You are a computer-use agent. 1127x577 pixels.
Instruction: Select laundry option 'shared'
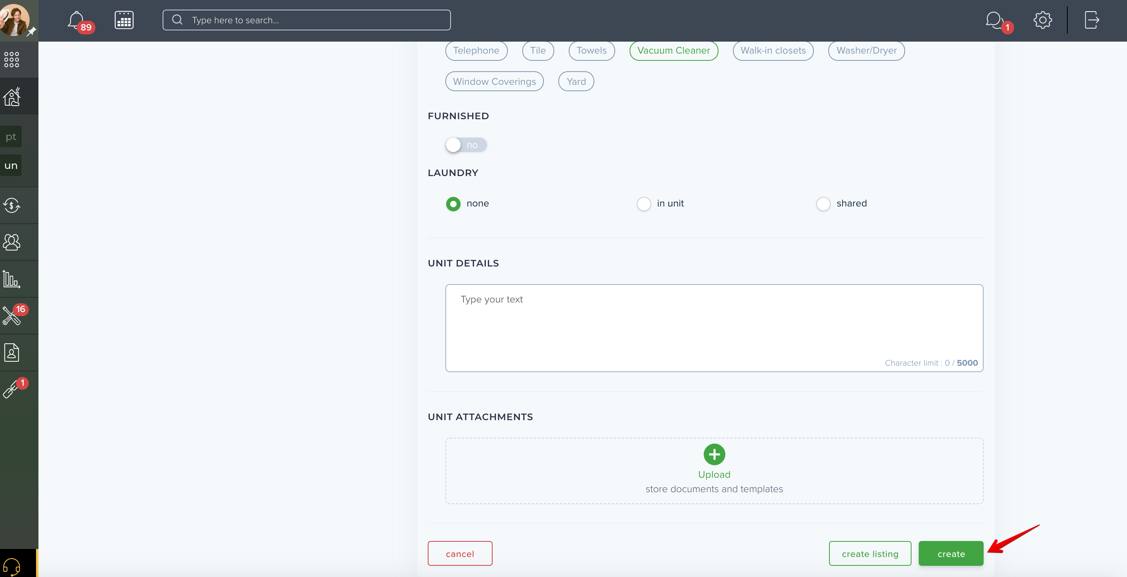pyautogui.click(x=823, y=204)
